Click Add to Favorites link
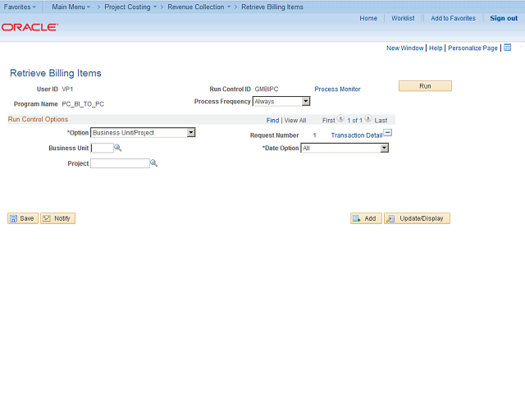The image size is (525, 394). (453, 18)
